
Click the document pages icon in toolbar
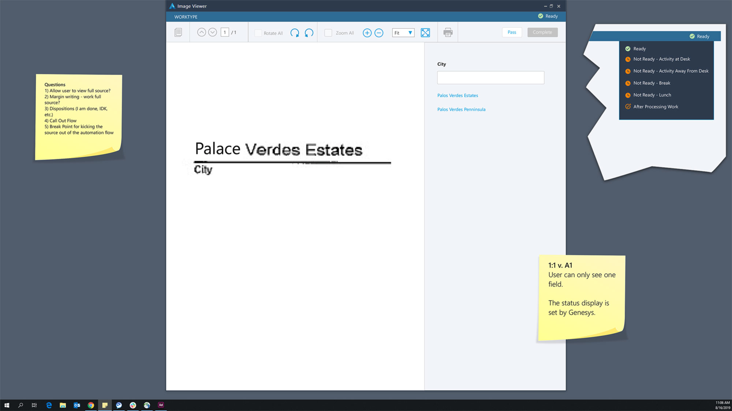[178, 33]
